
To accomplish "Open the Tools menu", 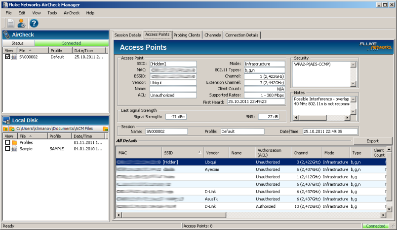I will 52,13.
